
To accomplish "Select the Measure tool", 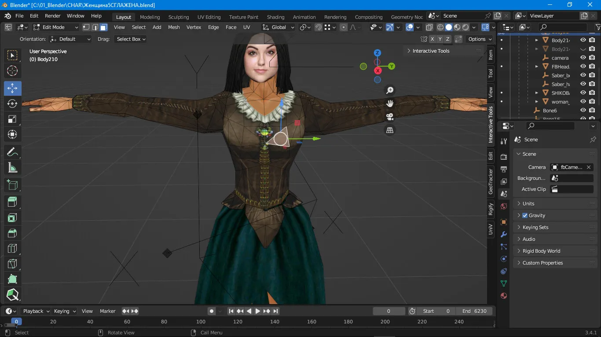I will pyautogui.click(x=12, y=168).
